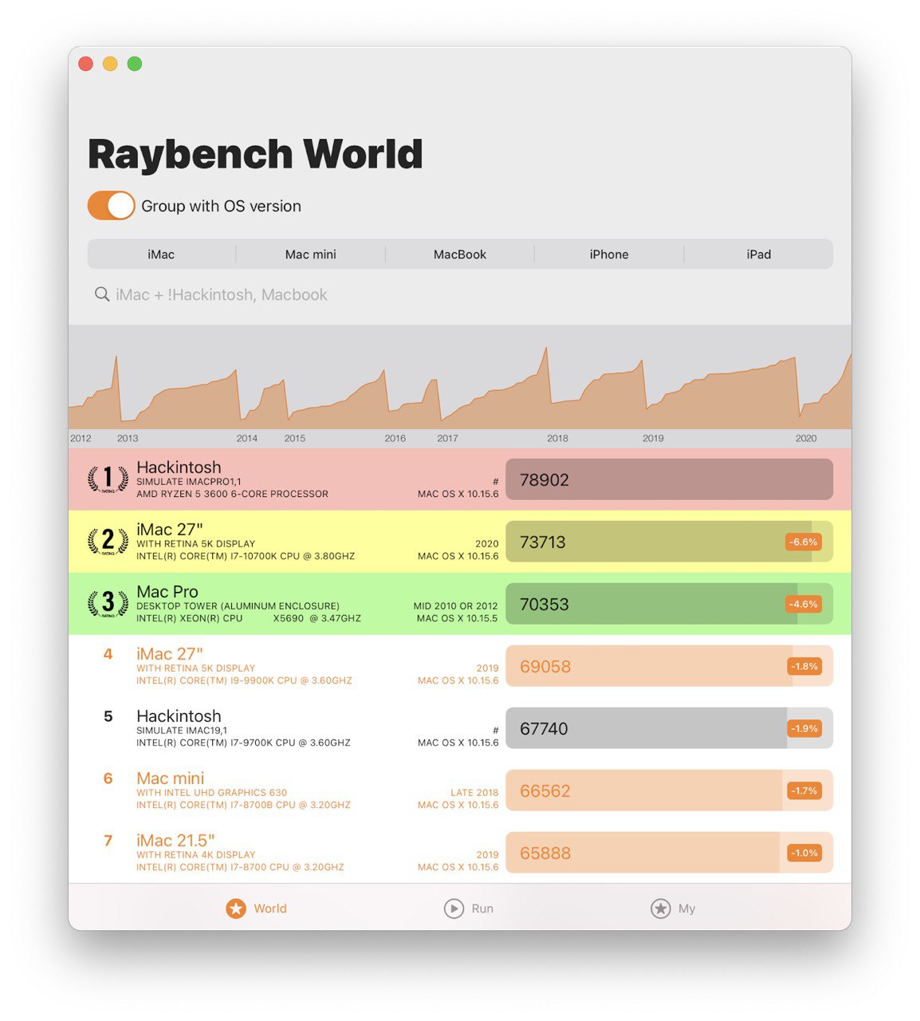Click the SIMULATE IMACPRO1,1 subtitle
Image resolution: width=920 pixels, height=1021 pixels.
click(x=188, y=482)
